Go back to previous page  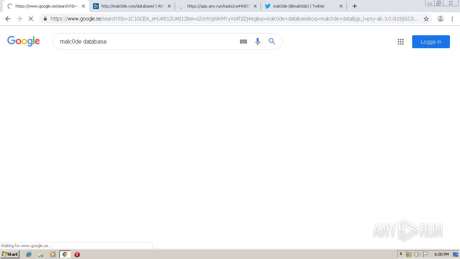[x=8, y=19]
